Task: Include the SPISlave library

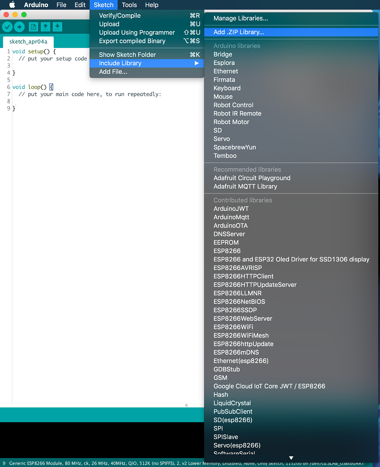Action: pos(291,437)
